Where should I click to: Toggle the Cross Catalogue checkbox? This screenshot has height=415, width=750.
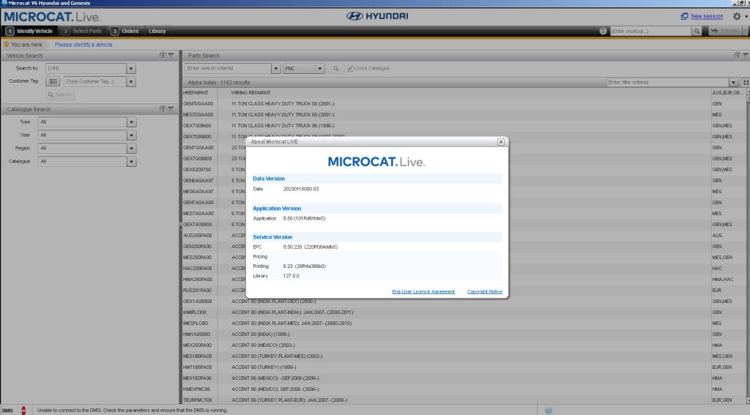coord(351,68)
